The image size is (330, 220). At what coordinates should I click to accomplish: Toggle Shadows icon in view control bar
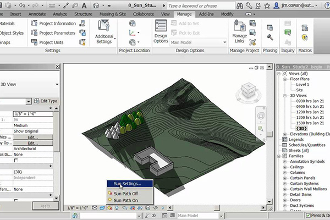coord(117,208)
